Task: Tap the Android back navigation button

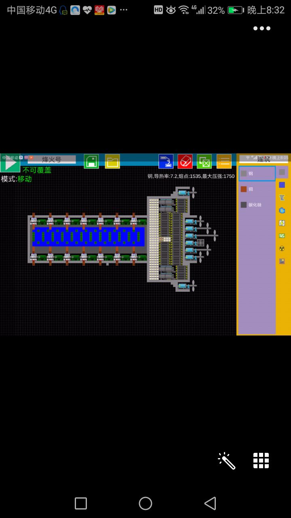Action: tap(210, 503)
